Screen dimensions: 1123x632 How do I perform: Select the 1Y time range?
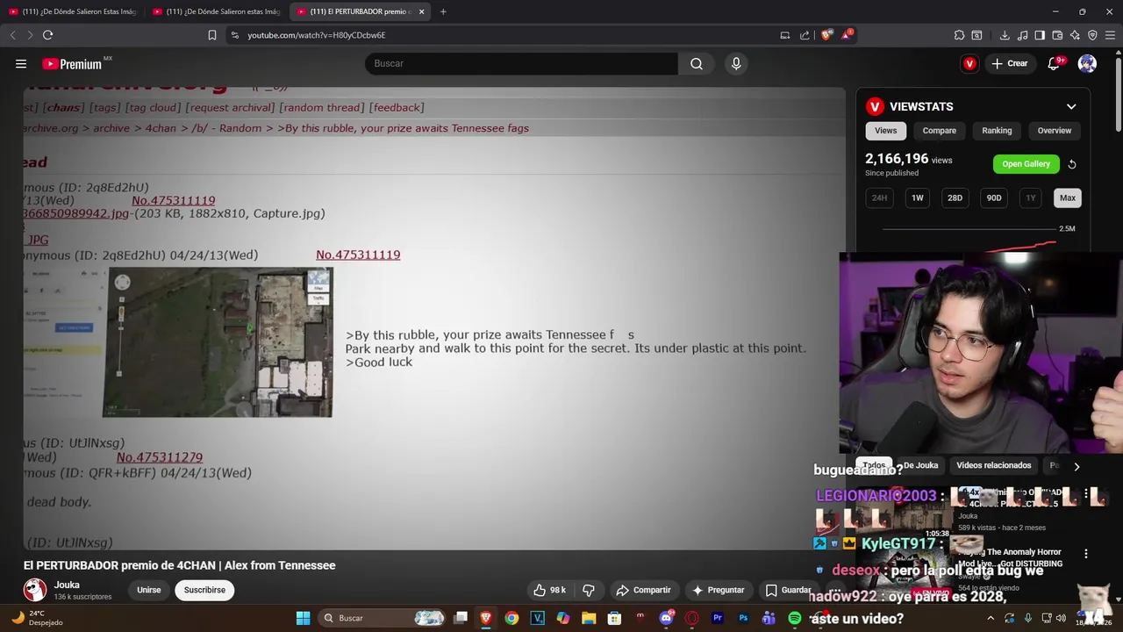[x=1031, y=198]
